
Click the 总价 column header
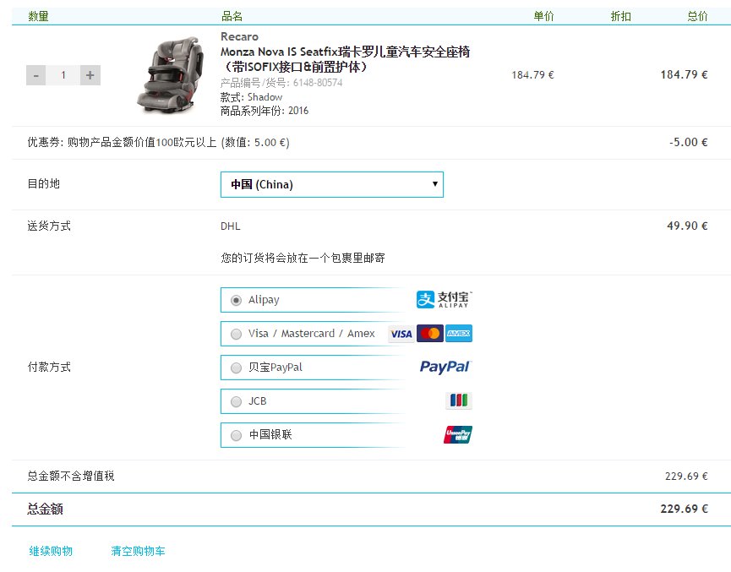pos(697,16)
